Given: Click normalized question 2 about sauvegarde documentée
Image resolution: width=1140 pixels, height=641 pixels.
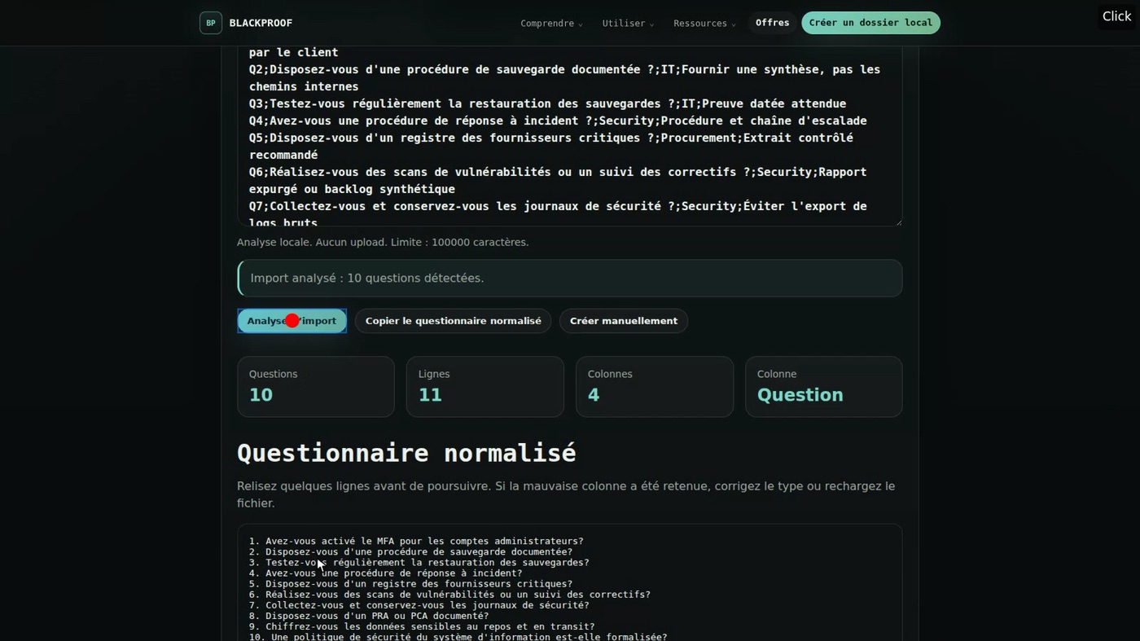Looking at the screenshot, I should click(x=410, y=551).
